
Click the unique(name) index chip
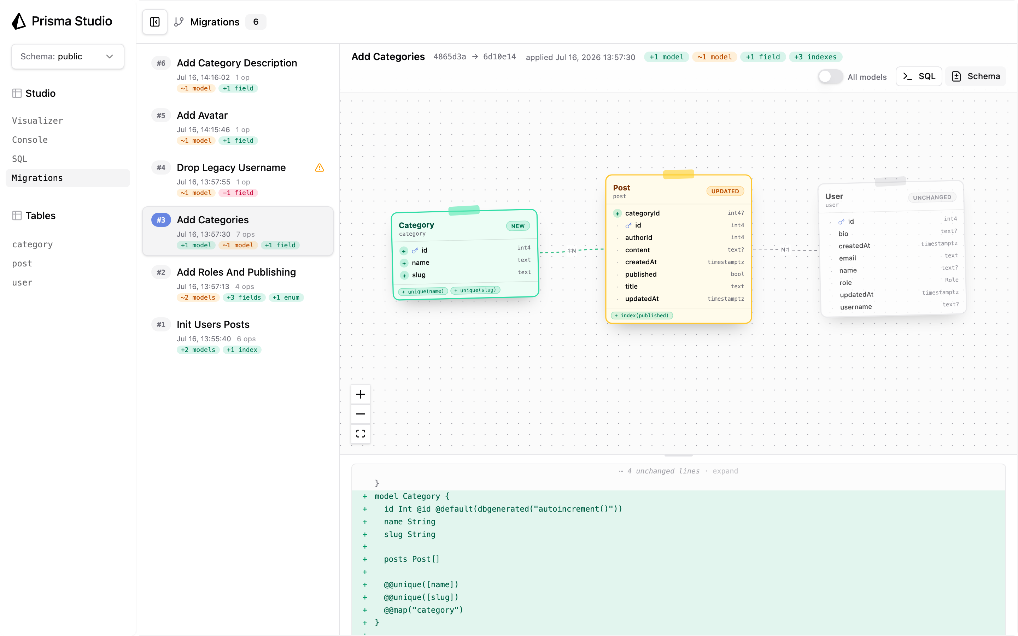(423, 291)
